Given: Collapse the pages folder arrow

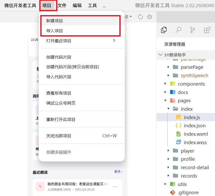Looking at the screenshot, I should [165, 100].
